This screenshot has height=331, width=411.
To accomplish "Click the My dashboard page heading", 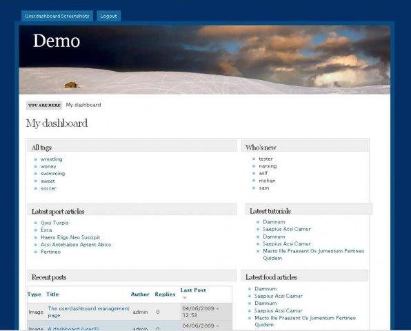I will [57, 123].
